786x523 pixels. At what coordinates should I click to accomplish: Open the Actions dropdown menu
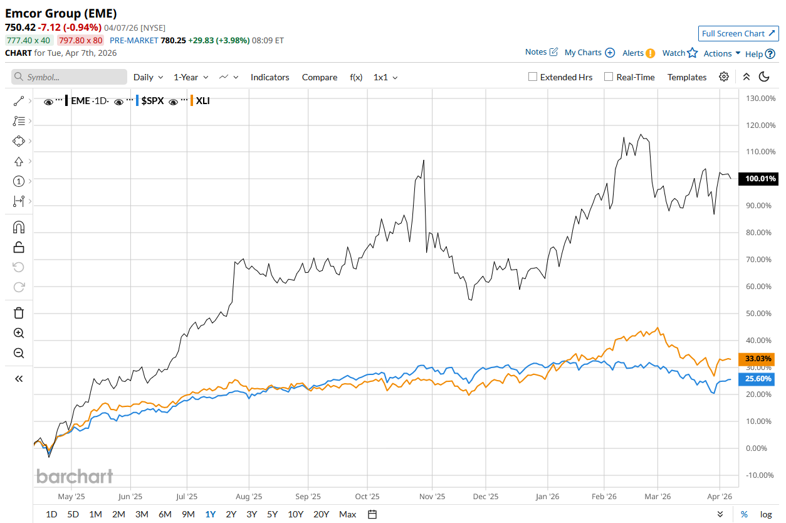[x=722, y=53]
